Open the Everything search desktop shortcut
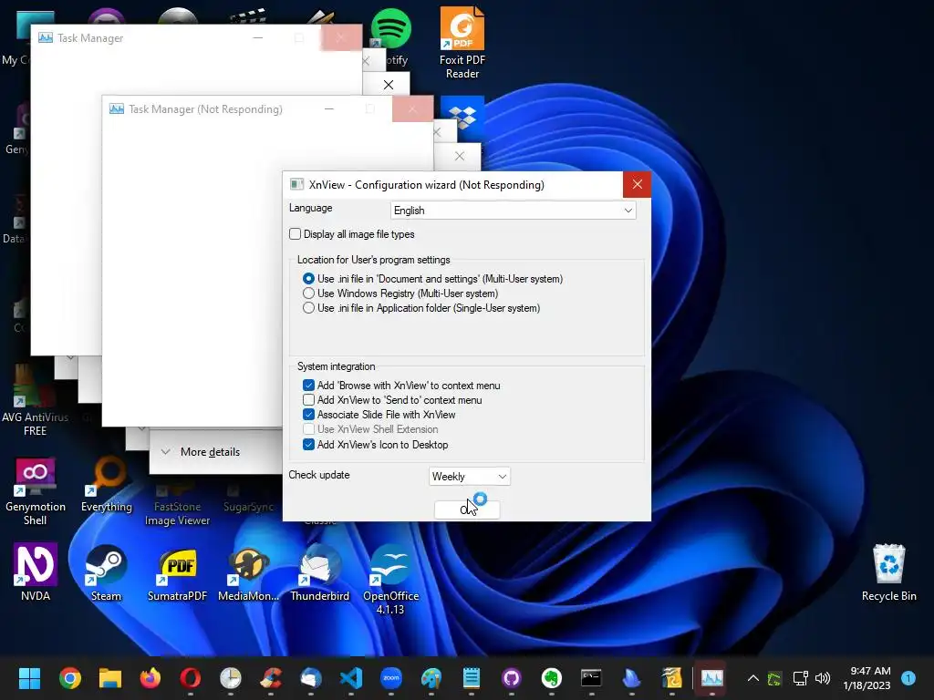 point(107,484)
